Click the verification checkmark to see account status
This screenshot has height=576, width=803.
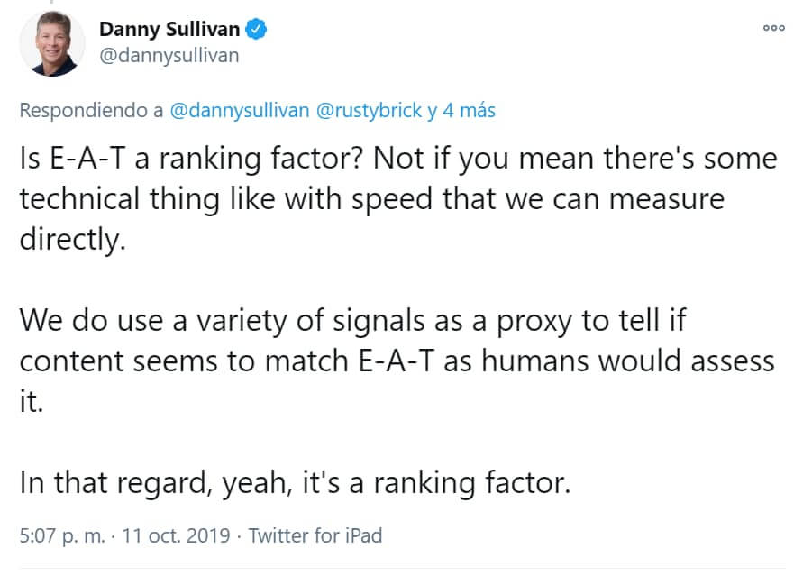[x=256, y=28]
